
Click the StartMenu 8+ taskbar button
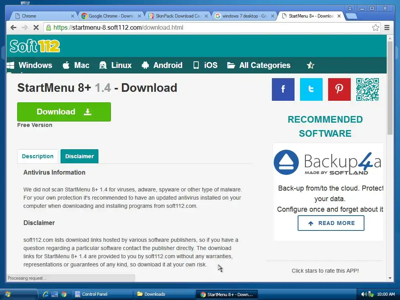click(227, 294)
